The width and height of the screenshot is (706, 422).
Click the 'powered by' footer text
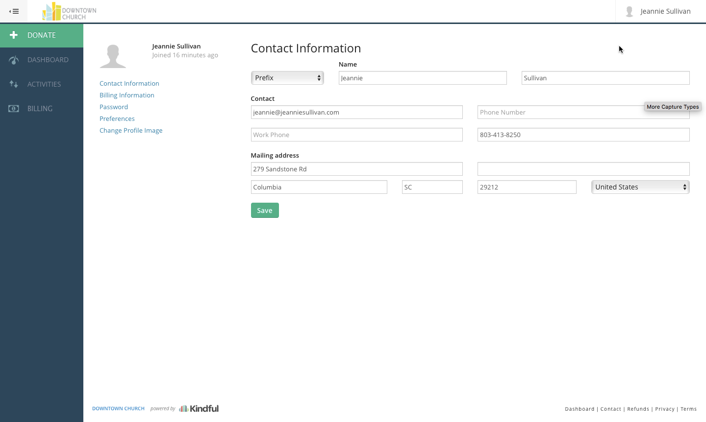click(x=163, y=408)
